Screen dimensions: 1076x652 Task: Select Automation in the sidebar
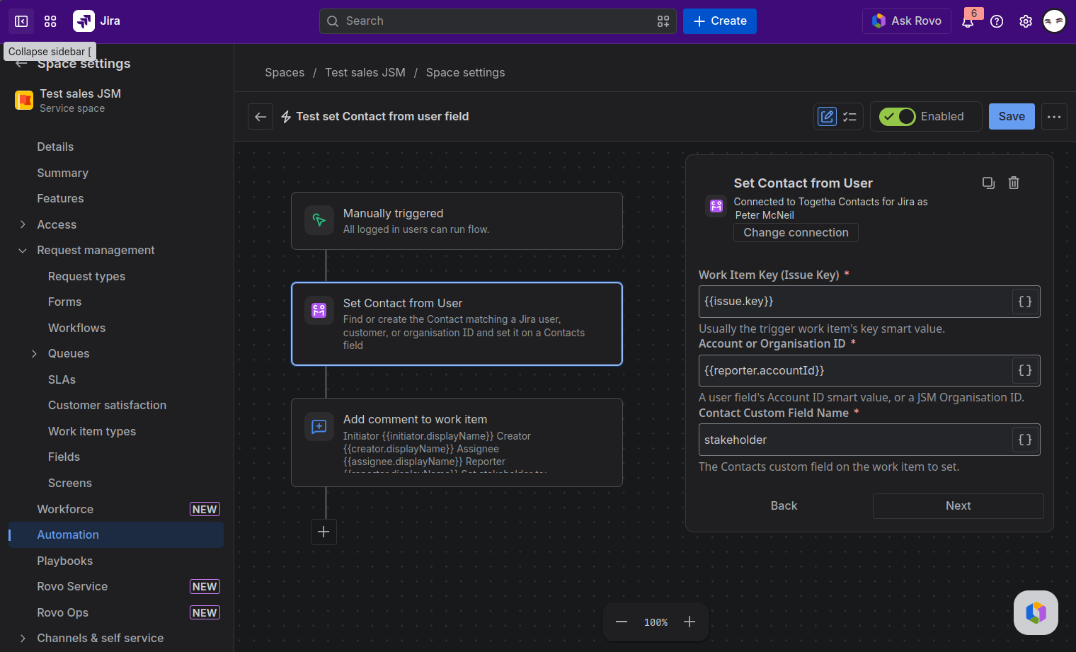(x=116, y=535)
